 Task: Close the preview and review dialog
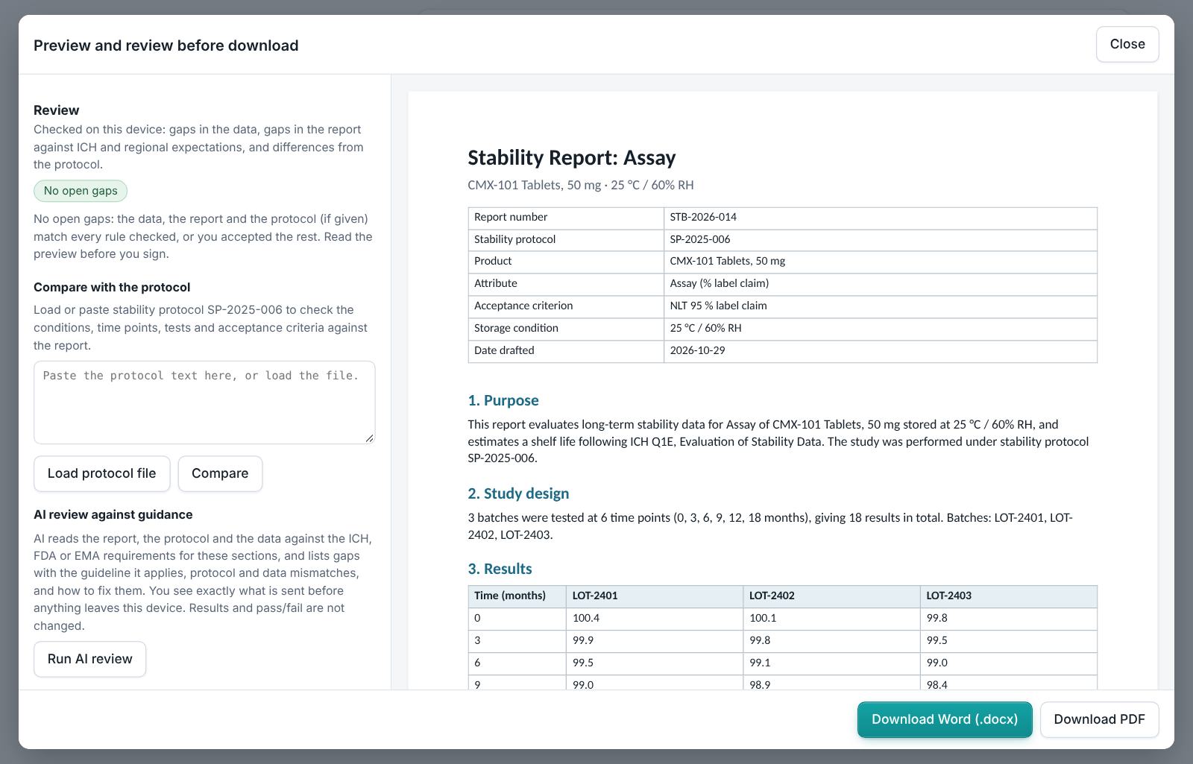pos(1127,44)
